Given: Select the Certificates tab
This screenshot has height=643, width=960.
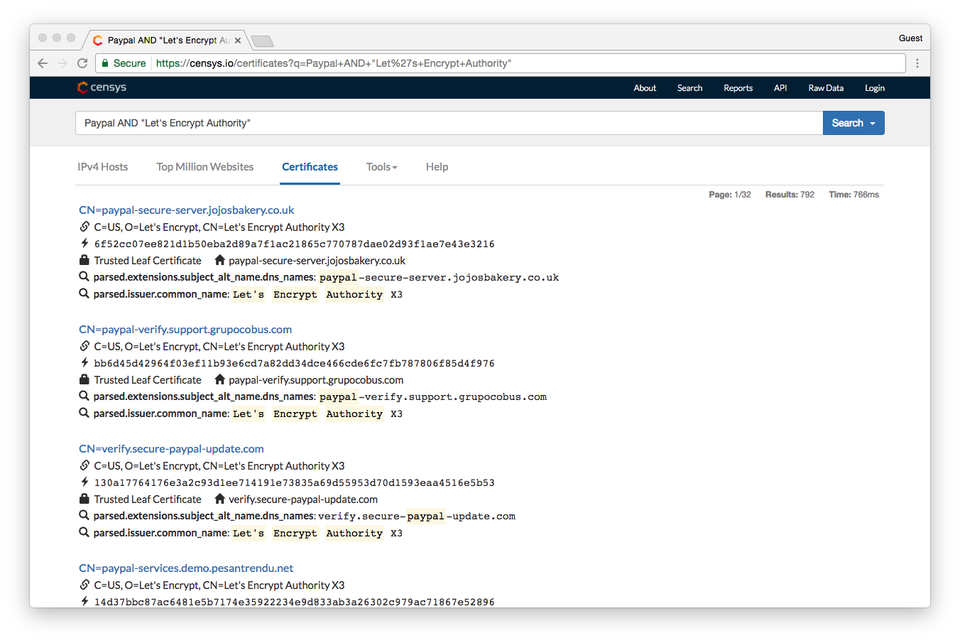Looking at the screenshot, I should [310, 167].
